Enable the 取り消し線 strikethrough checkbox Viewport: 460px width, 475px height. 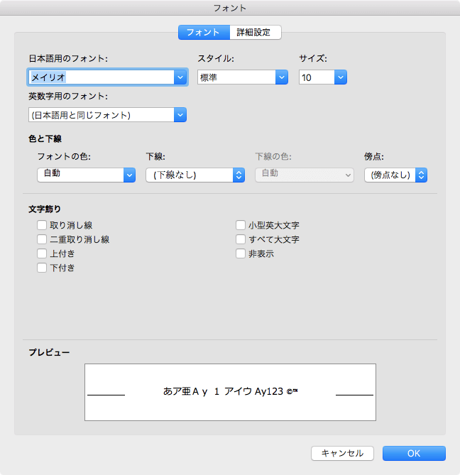point(42,226)
